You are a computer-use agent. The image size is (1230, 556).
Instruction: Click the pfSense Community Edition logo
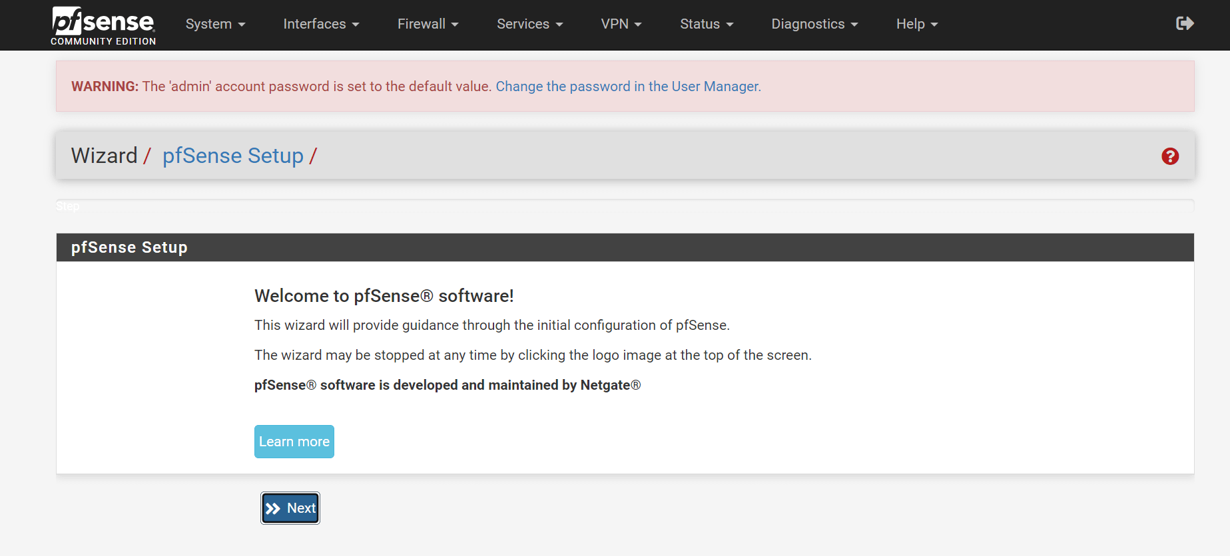(x=103, y=25)
